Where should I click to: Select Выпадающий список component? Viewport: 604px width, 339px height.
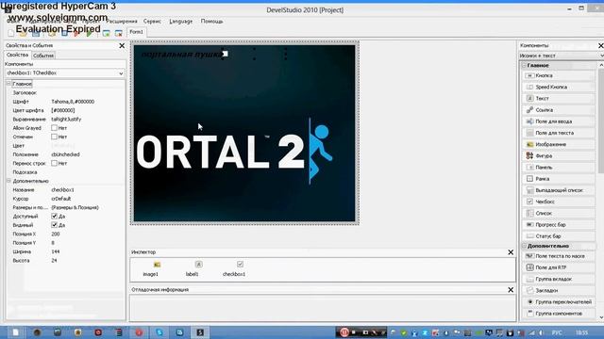coord(558,190)
